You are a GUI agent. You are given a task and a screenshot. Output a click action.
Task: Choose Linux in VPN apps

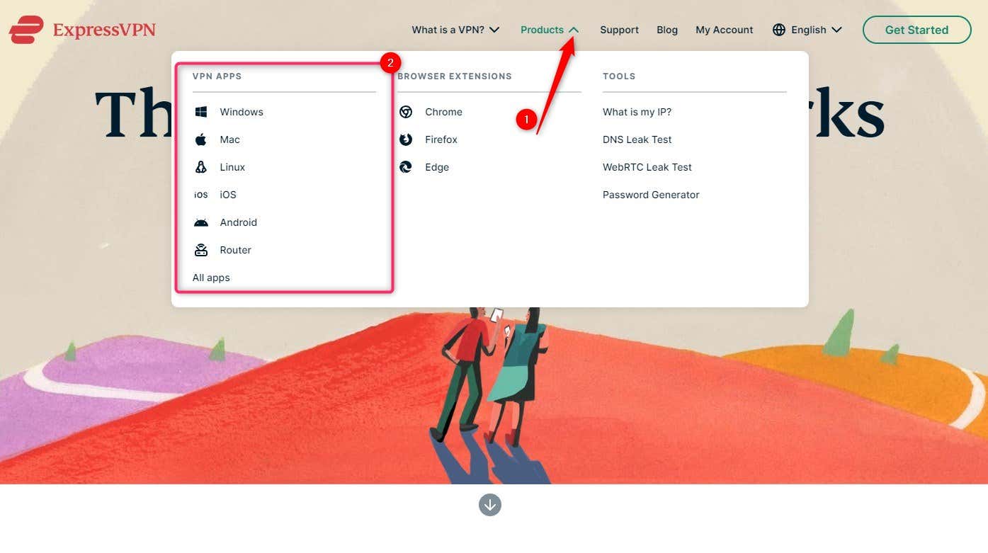(x=232, y=167)
